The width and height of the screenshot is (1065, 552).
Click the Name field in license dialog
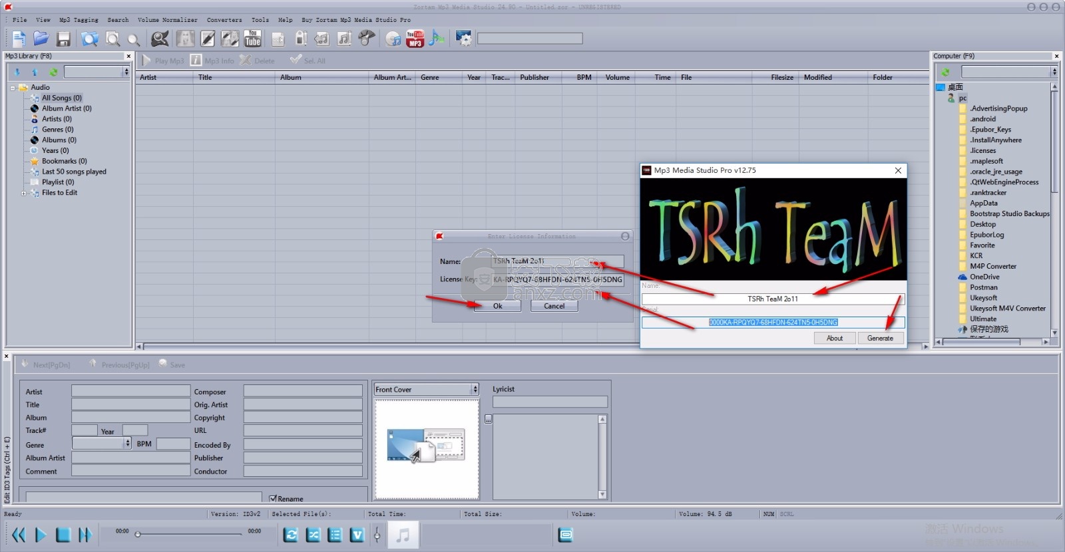[x=558, y=261]
